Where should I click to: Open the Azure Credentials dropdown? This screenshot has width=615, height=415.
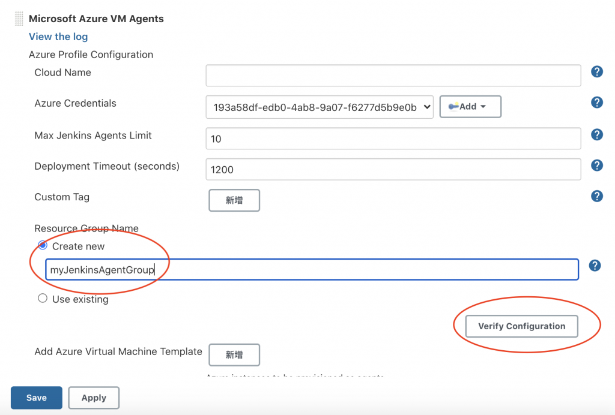coord(320,107)
